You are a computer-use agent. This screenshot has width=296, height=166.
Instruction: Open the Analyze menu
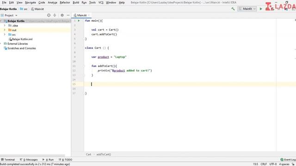coord(52,3)
